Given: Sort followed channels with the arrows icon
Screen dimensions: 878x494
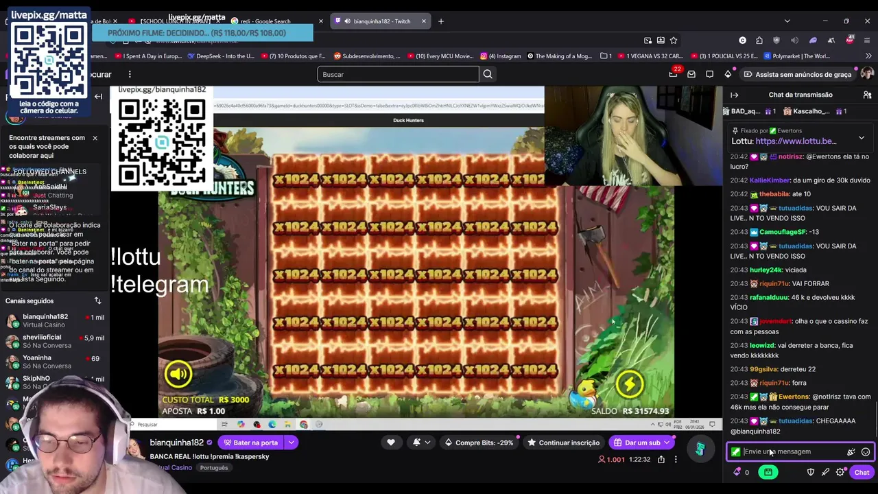Looking at the screenshot, I should [97, 301].
